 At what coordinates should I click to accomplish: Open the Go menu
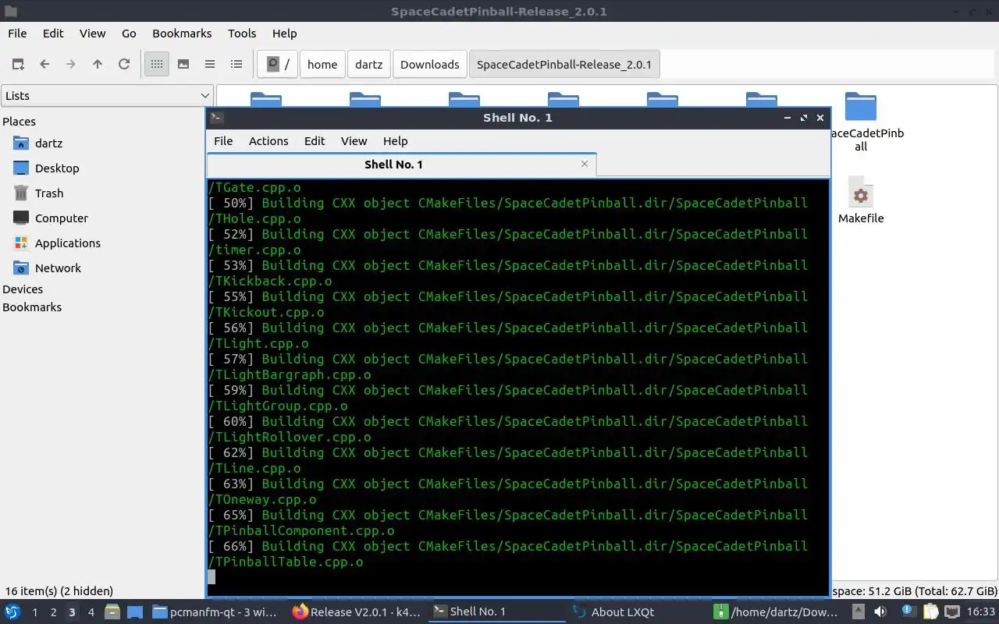click(x=129, y=34)
